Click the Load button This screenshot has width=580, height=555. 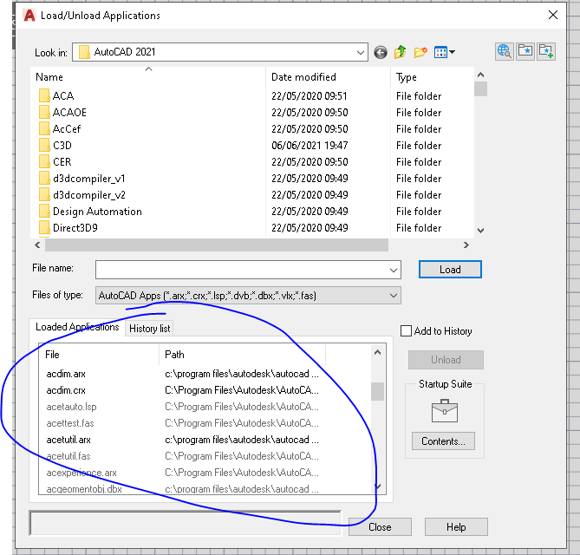tap(450, 270)
